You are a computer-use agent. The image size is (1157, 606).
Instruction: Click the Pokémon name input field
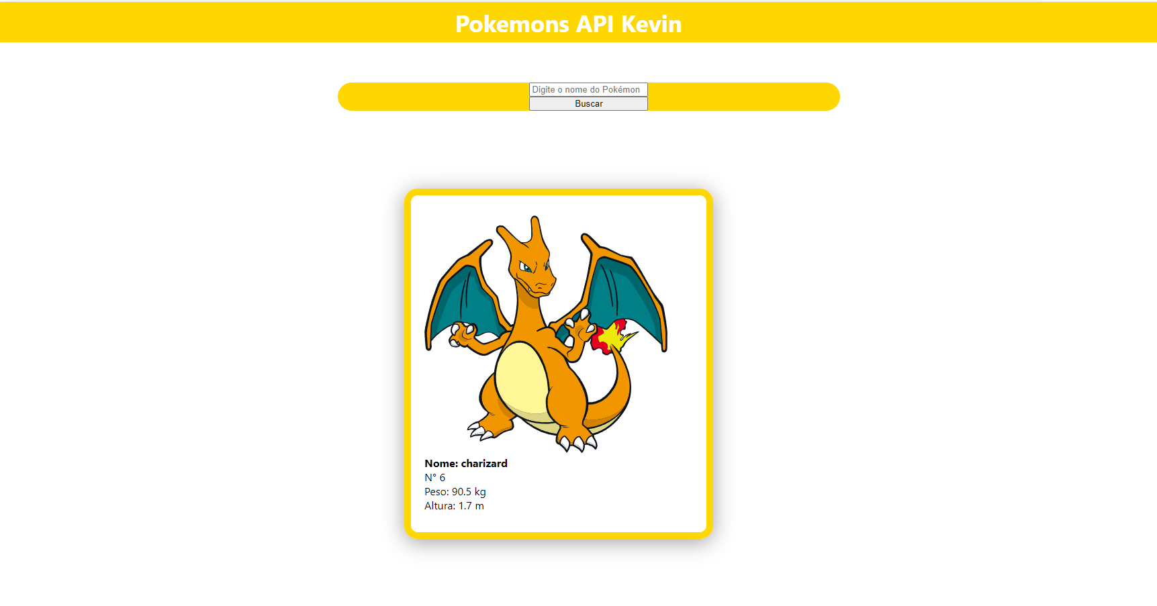point(588,90)
